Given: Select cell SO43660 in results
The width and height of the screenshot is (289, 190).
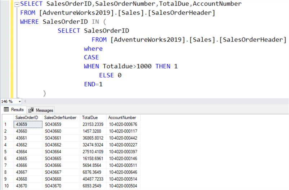Looking at the screenshot, I should point(61,131).
